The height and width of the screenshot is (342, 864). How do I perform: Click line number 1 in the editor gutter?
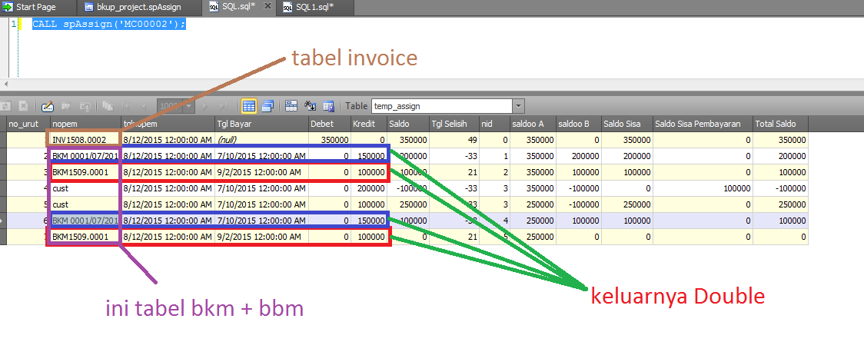[13, 25]
